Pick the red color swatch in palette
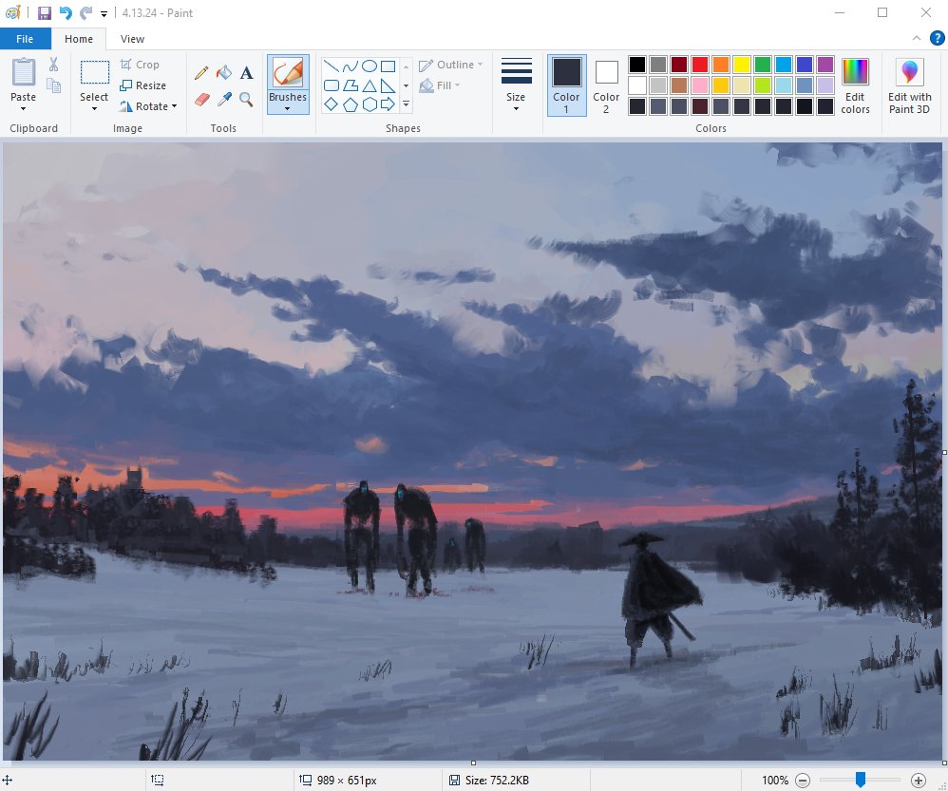948x791 pixels. pos(699,65)
